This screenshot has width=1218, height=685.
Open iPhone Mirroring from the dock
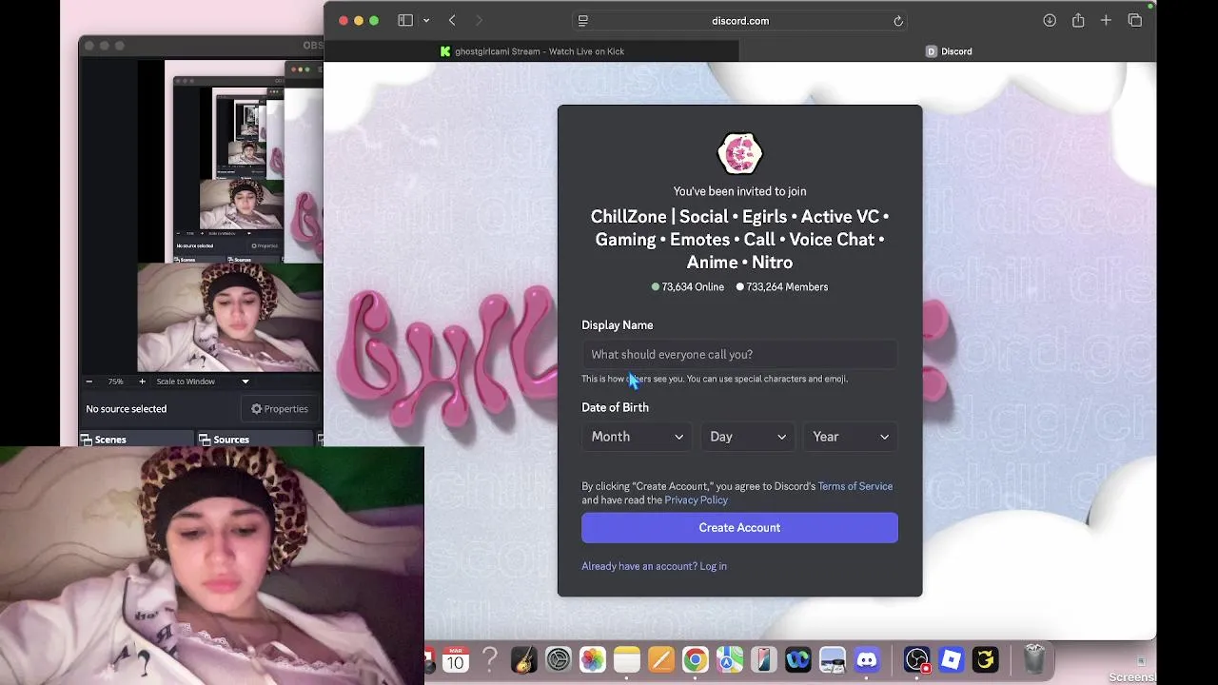pos(764,659)
